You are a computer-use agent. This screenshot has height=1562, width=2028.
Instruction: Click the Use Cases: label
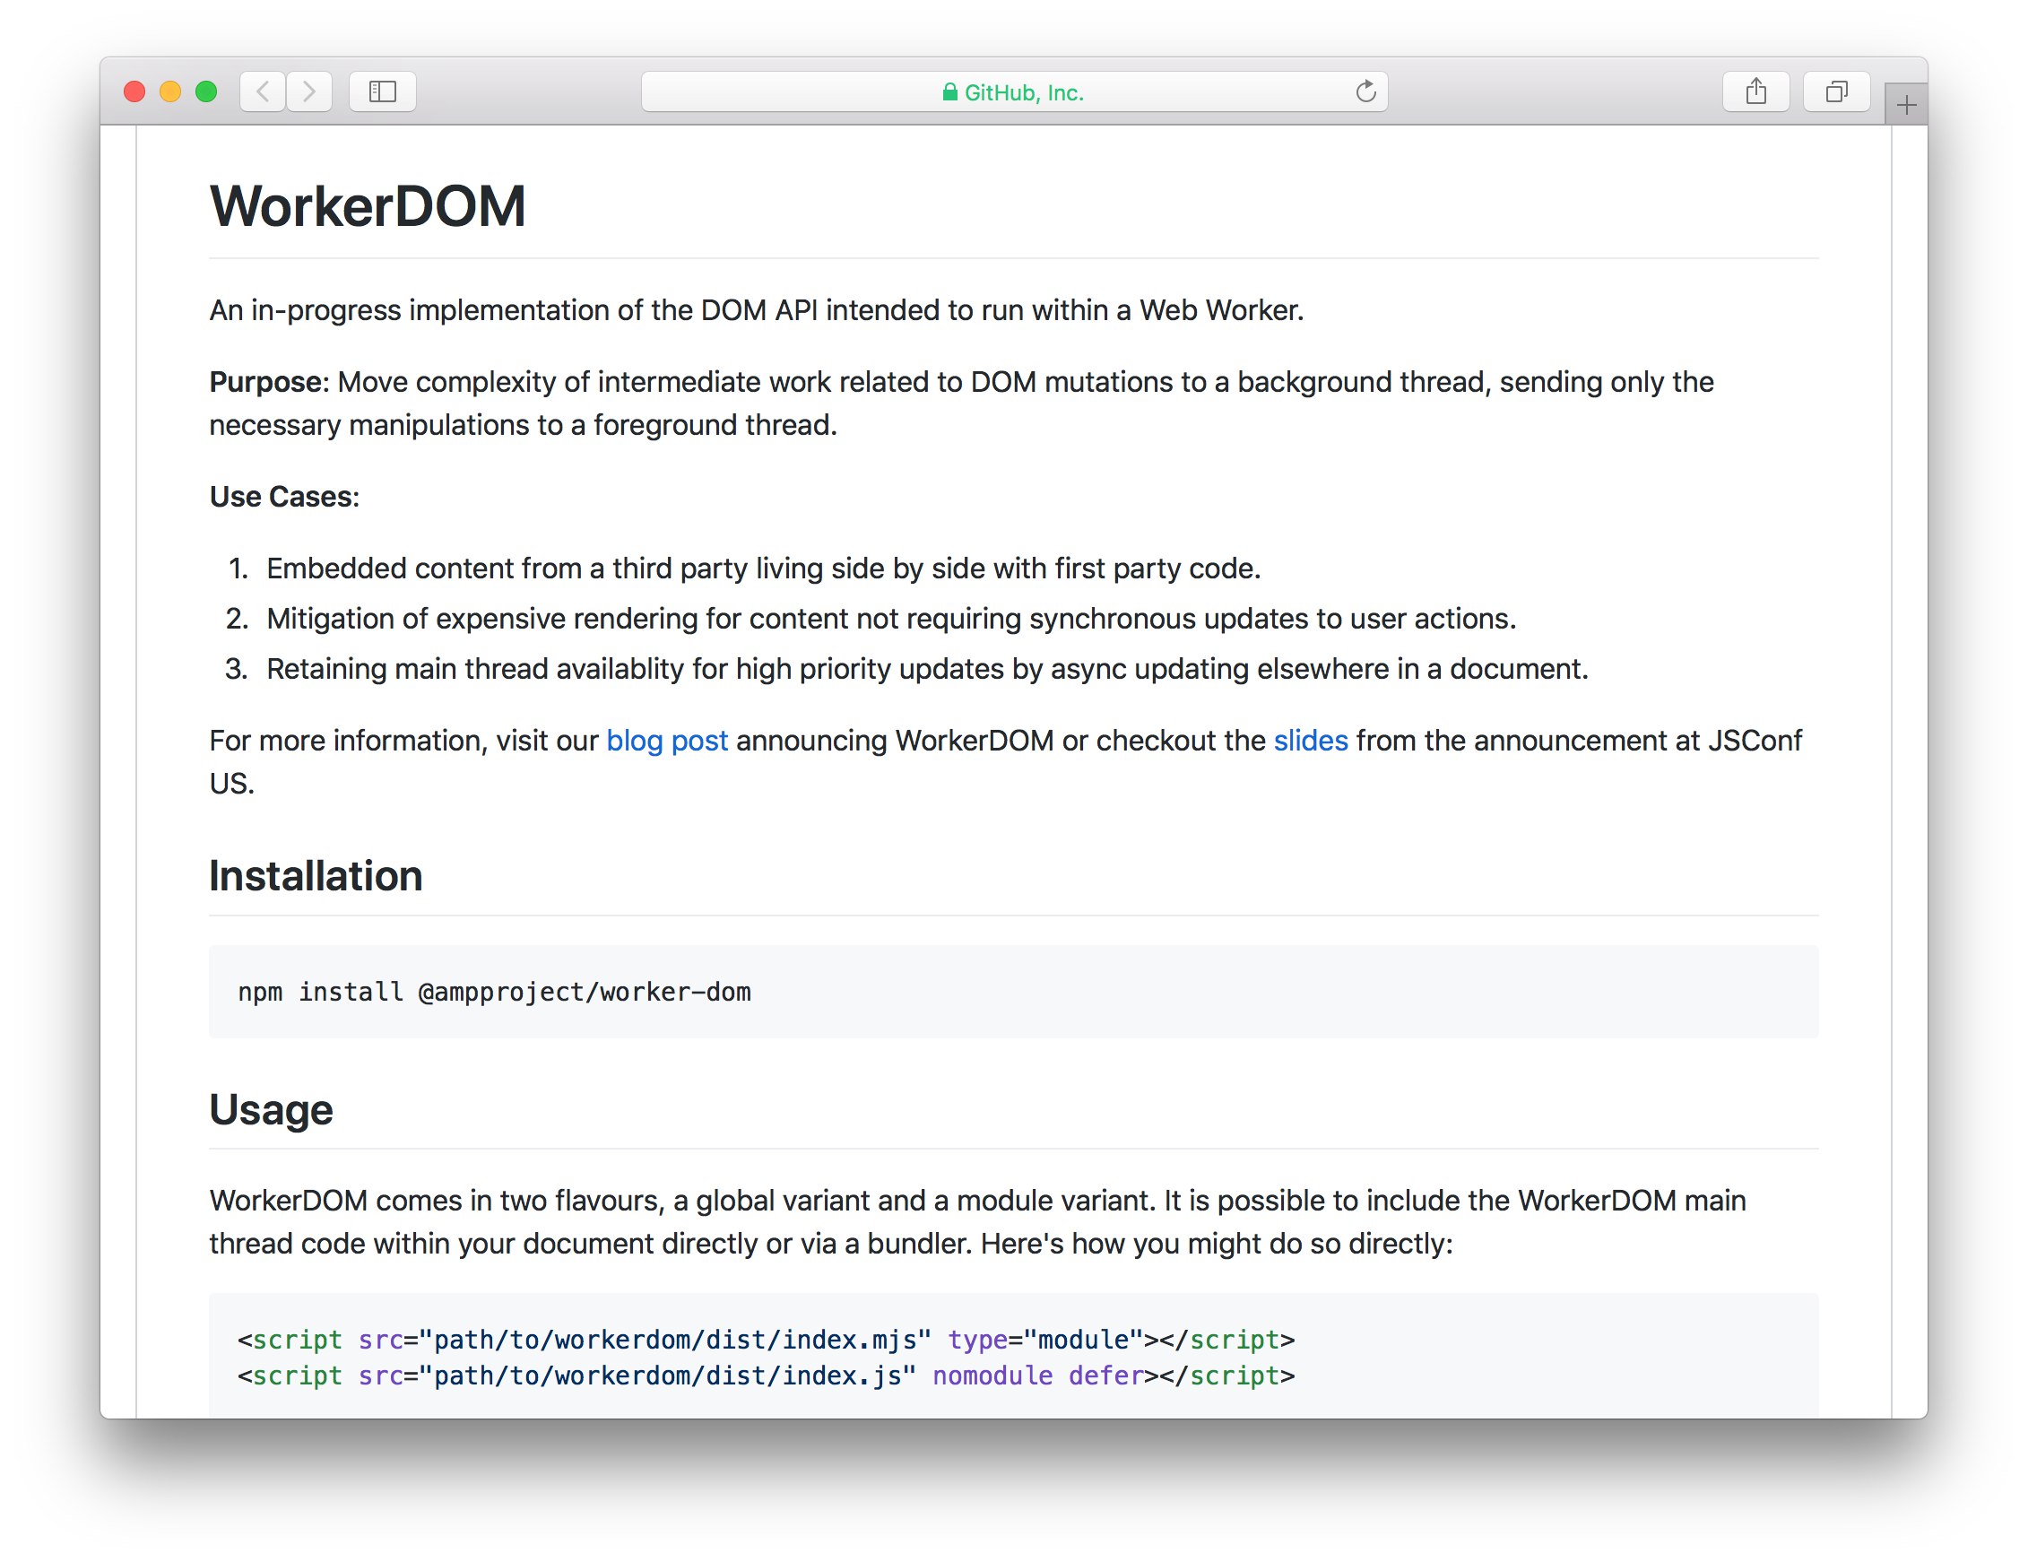(x=284, y=497)
